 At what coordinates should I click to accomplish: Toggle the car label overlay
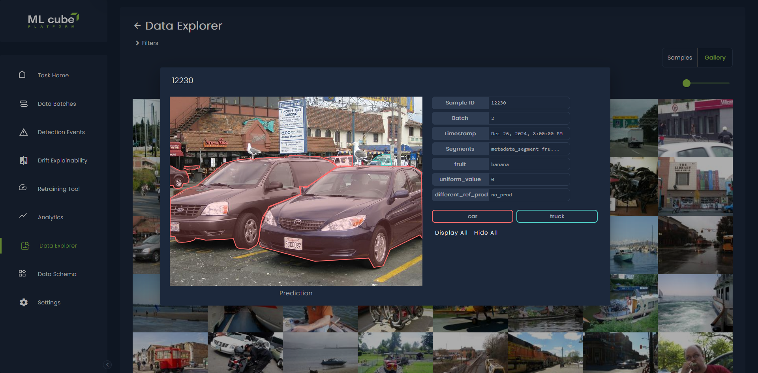click(472, 216)
